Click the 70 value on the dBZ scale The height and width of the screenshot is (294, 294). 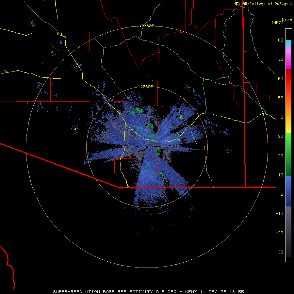pos(281,59)
